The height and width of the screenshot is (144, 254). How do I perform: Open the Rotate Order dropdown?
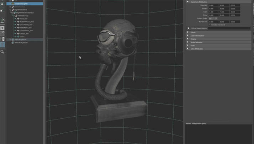213,18
